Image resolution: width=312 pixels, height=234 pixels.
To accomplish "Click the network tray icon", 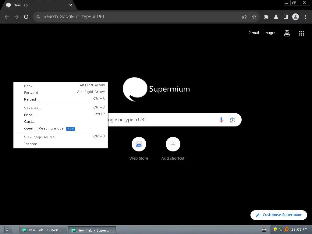I will point(281,230).
